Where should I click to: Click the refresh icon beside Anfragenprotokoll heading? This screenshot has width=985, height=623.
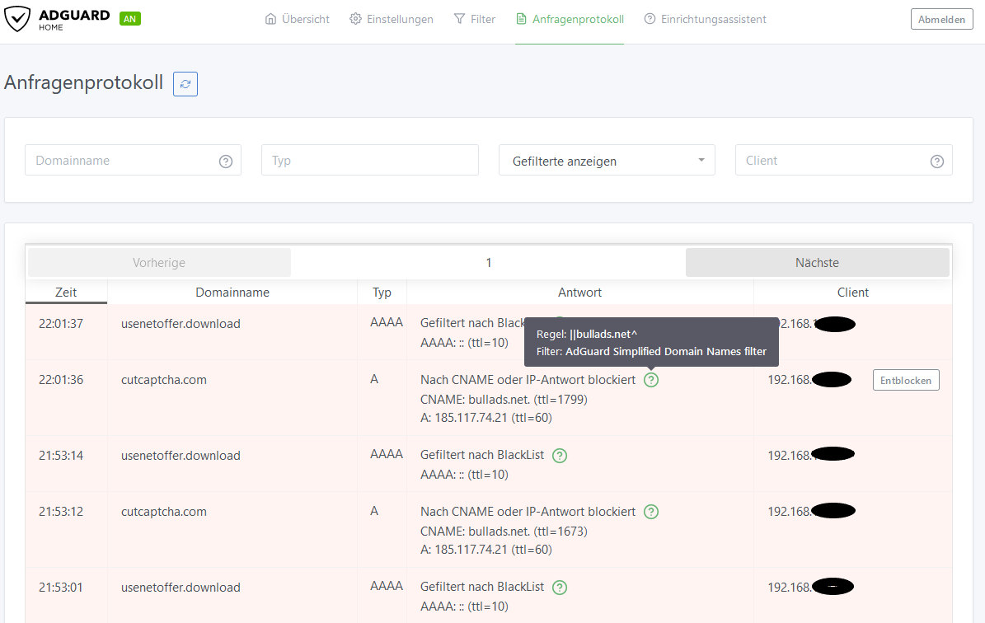tap(185, 83)
